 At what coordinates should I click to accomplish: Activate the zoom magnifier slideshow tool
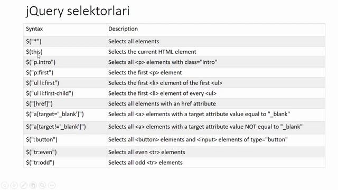[x=42, y=185]
